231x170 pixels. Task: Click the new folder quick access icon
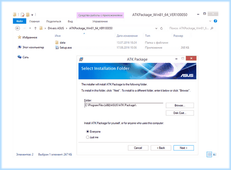tap(28, 15)
